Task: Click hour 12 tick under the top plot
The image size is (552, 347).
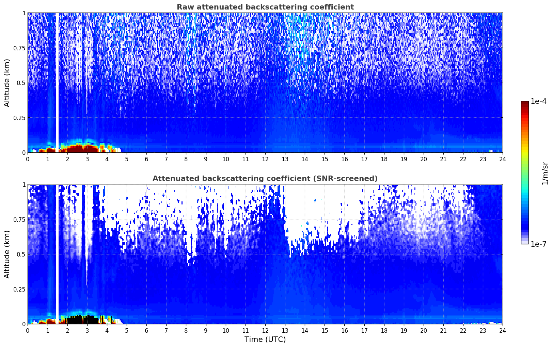Action: (265, 159)
